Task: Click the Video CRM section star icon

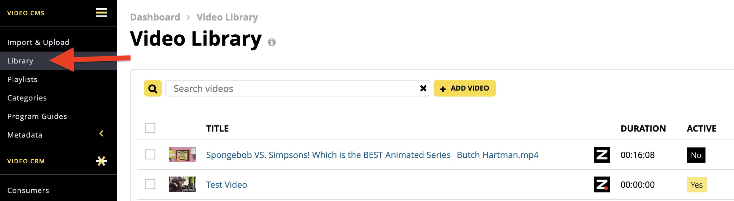Action: pyautogui.click(x=101, y=161)
